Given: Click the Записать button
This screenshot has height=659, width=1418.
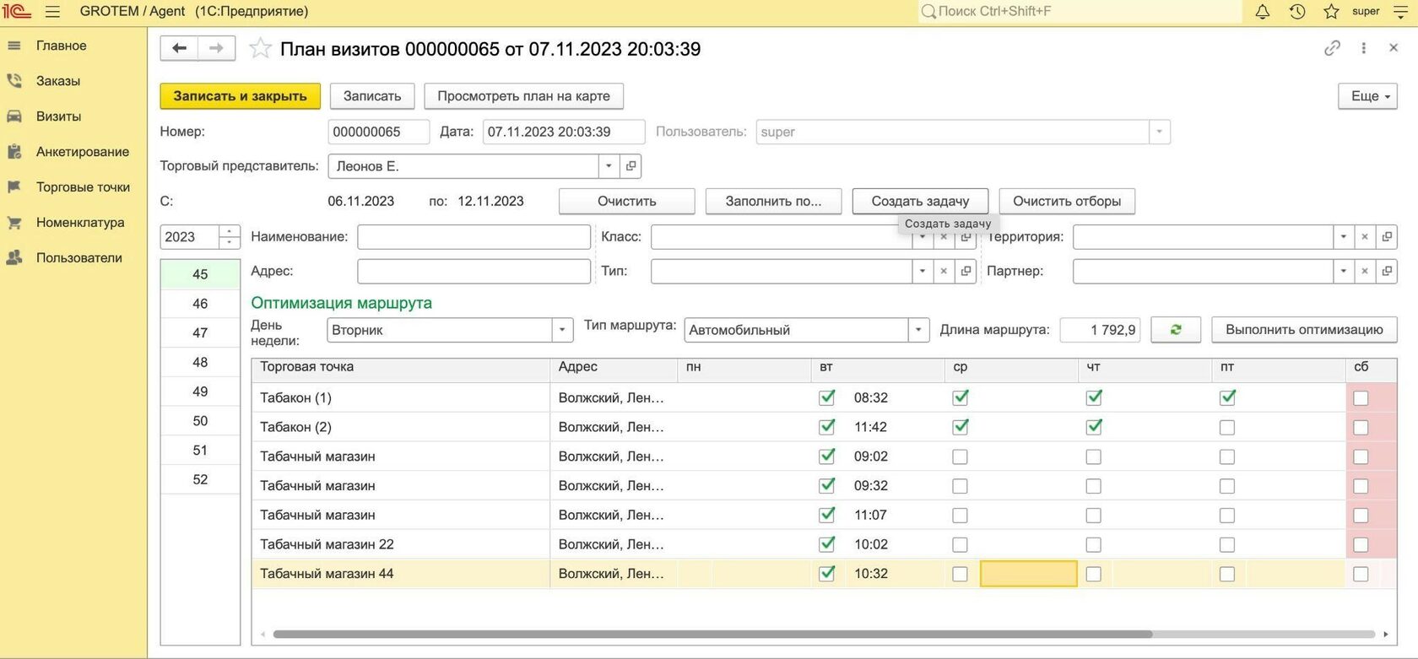Looking at the screenshot, I should (372, 96).
